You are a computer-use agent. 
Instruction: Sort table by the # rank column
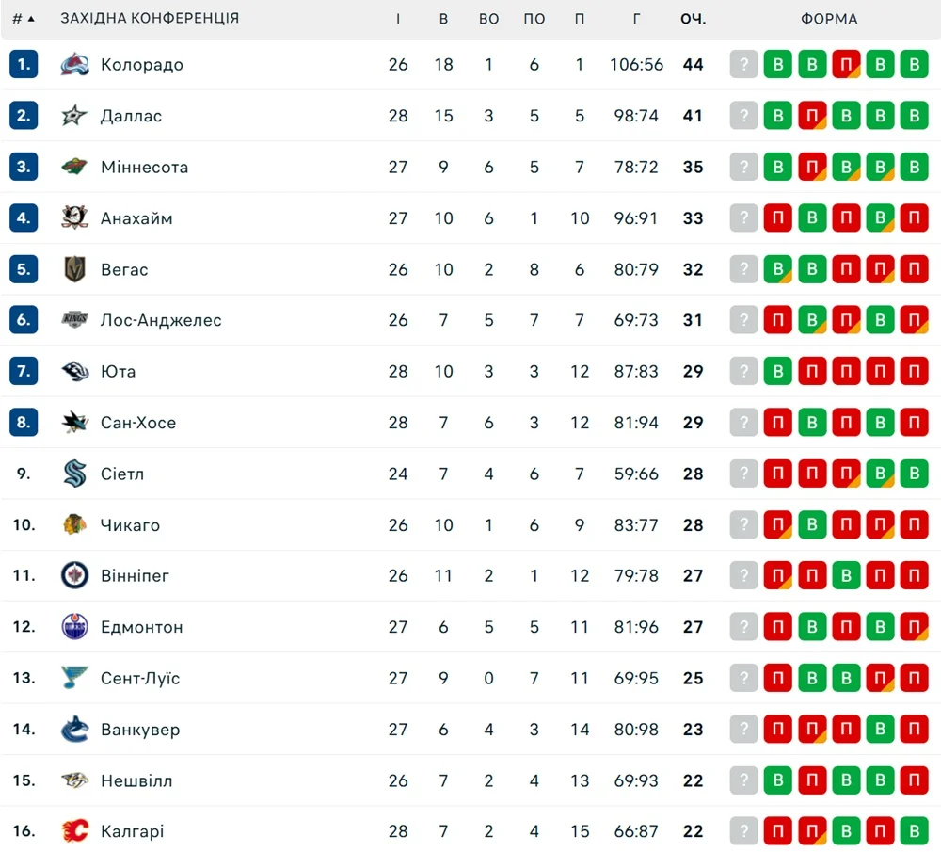coord(23,19)
